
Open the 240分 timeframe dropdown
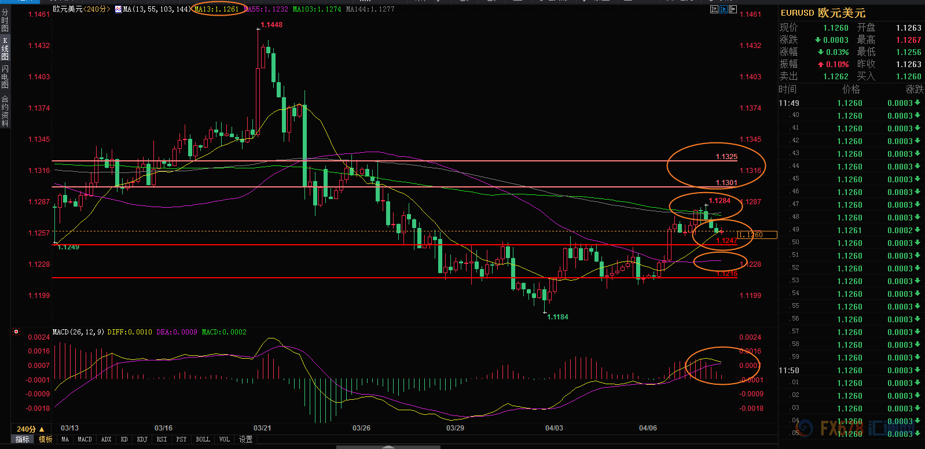point(30,429)
